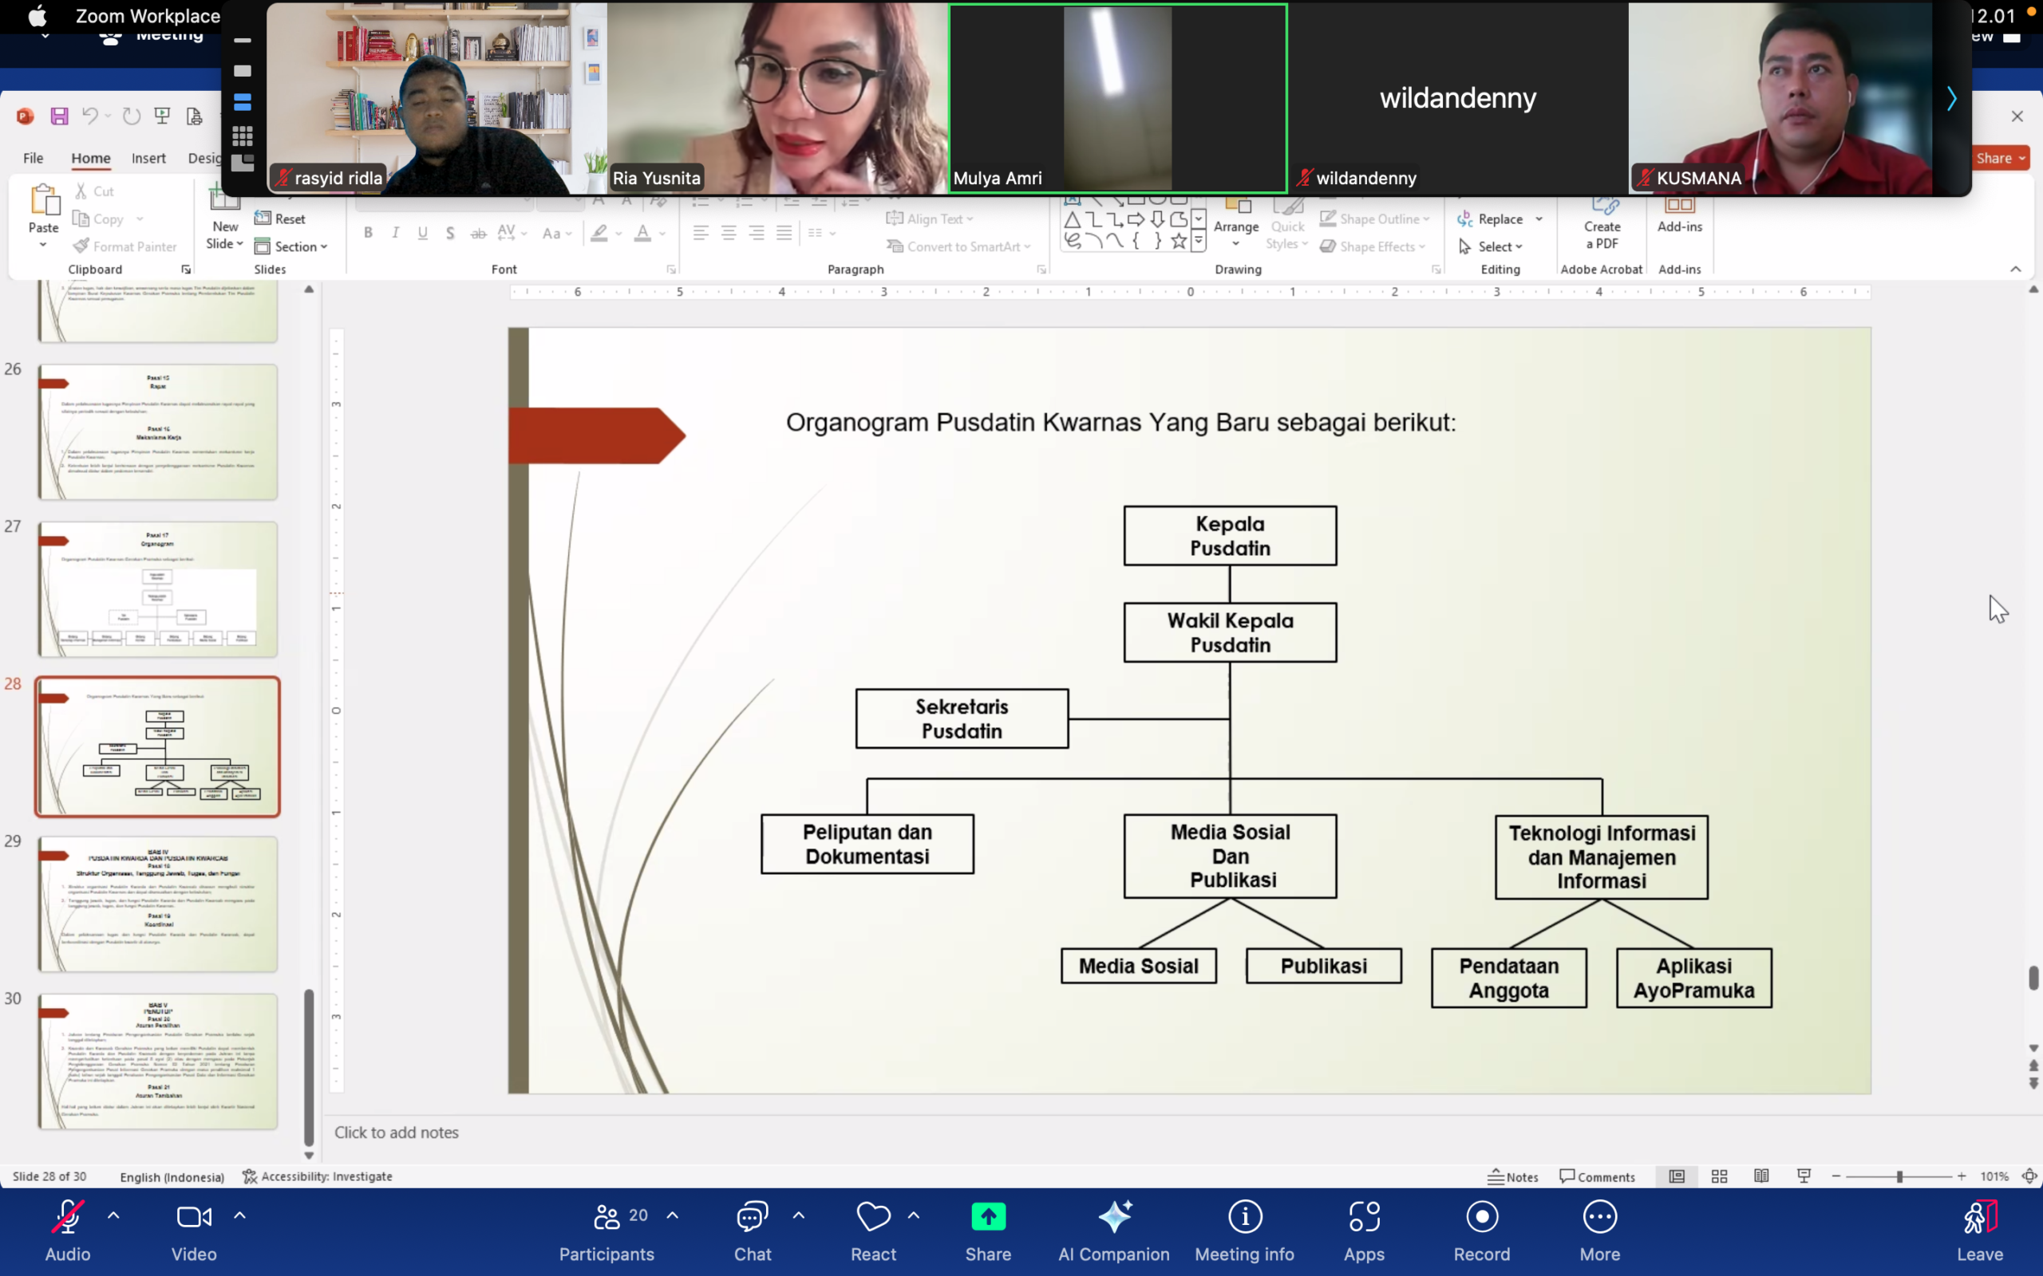Click the Zoom Record button

pos(1482,1231)
